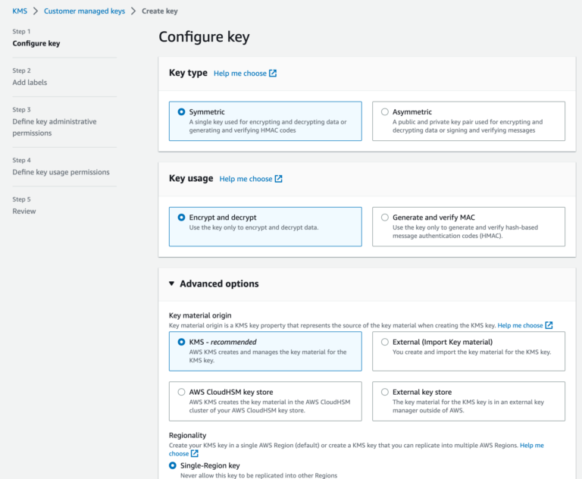
Task: Open Customer managed keys breadcrumb
Action: click(x=84, y=11)
